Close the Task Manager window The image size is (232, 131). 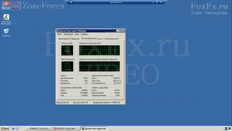coord(123,31)
